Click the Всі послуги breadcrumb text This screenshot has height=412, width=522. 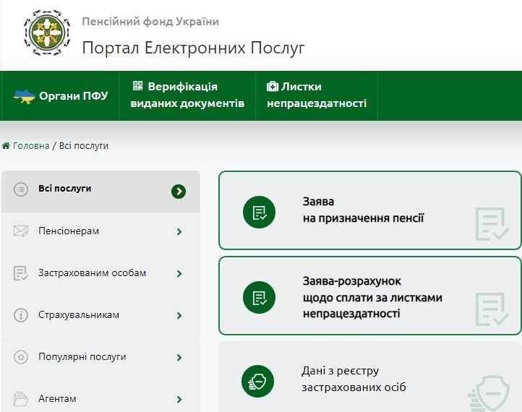click(84, 146)
